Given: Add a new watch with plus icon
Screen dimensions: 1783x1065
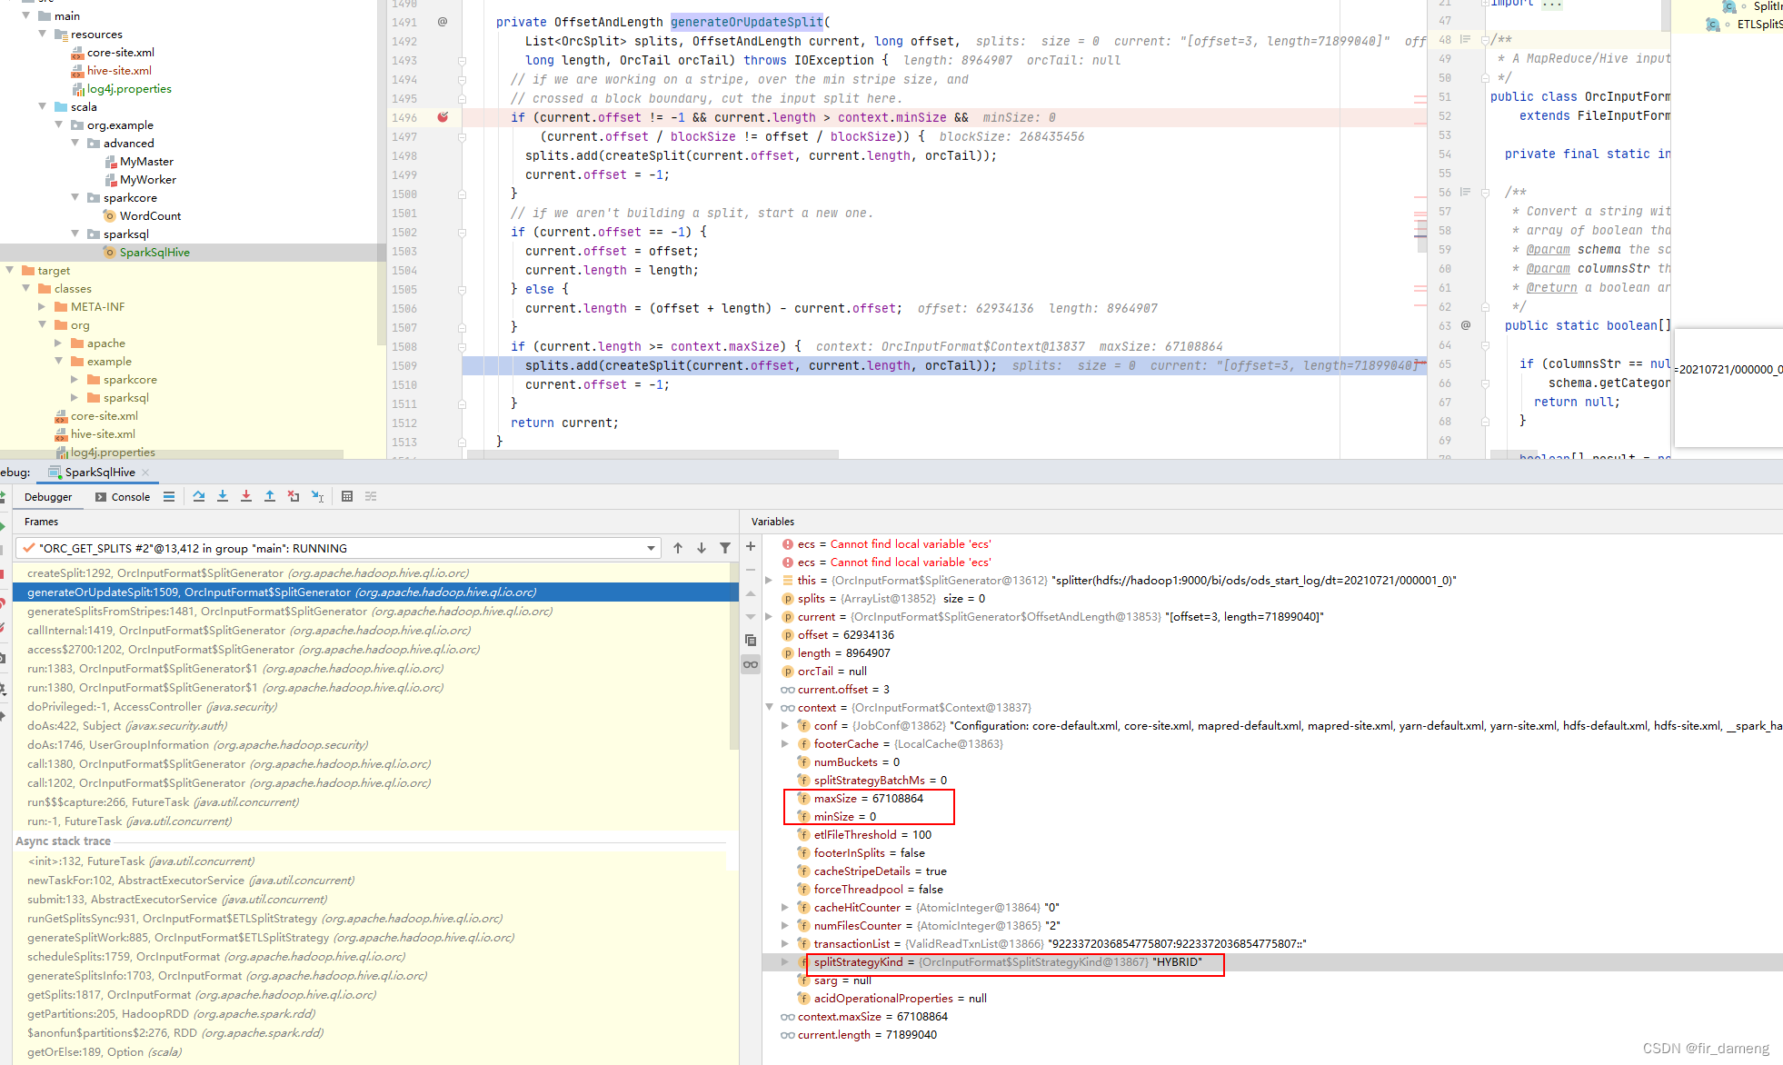Looking at the screenshot, I should click(751, 546).
